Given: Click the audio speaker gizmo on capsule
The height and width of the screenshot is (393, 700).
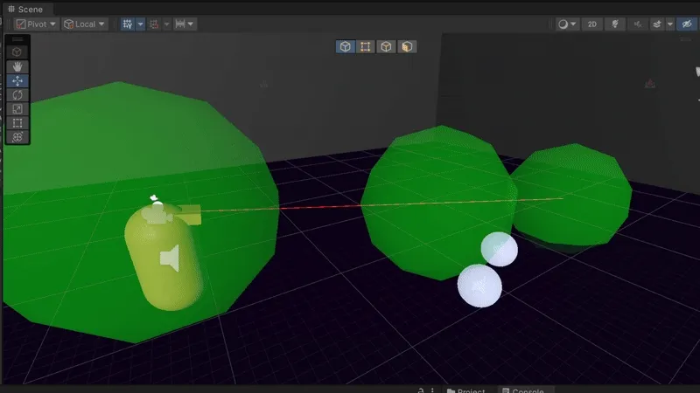Looking at the screenshot, I should point(170,258).
